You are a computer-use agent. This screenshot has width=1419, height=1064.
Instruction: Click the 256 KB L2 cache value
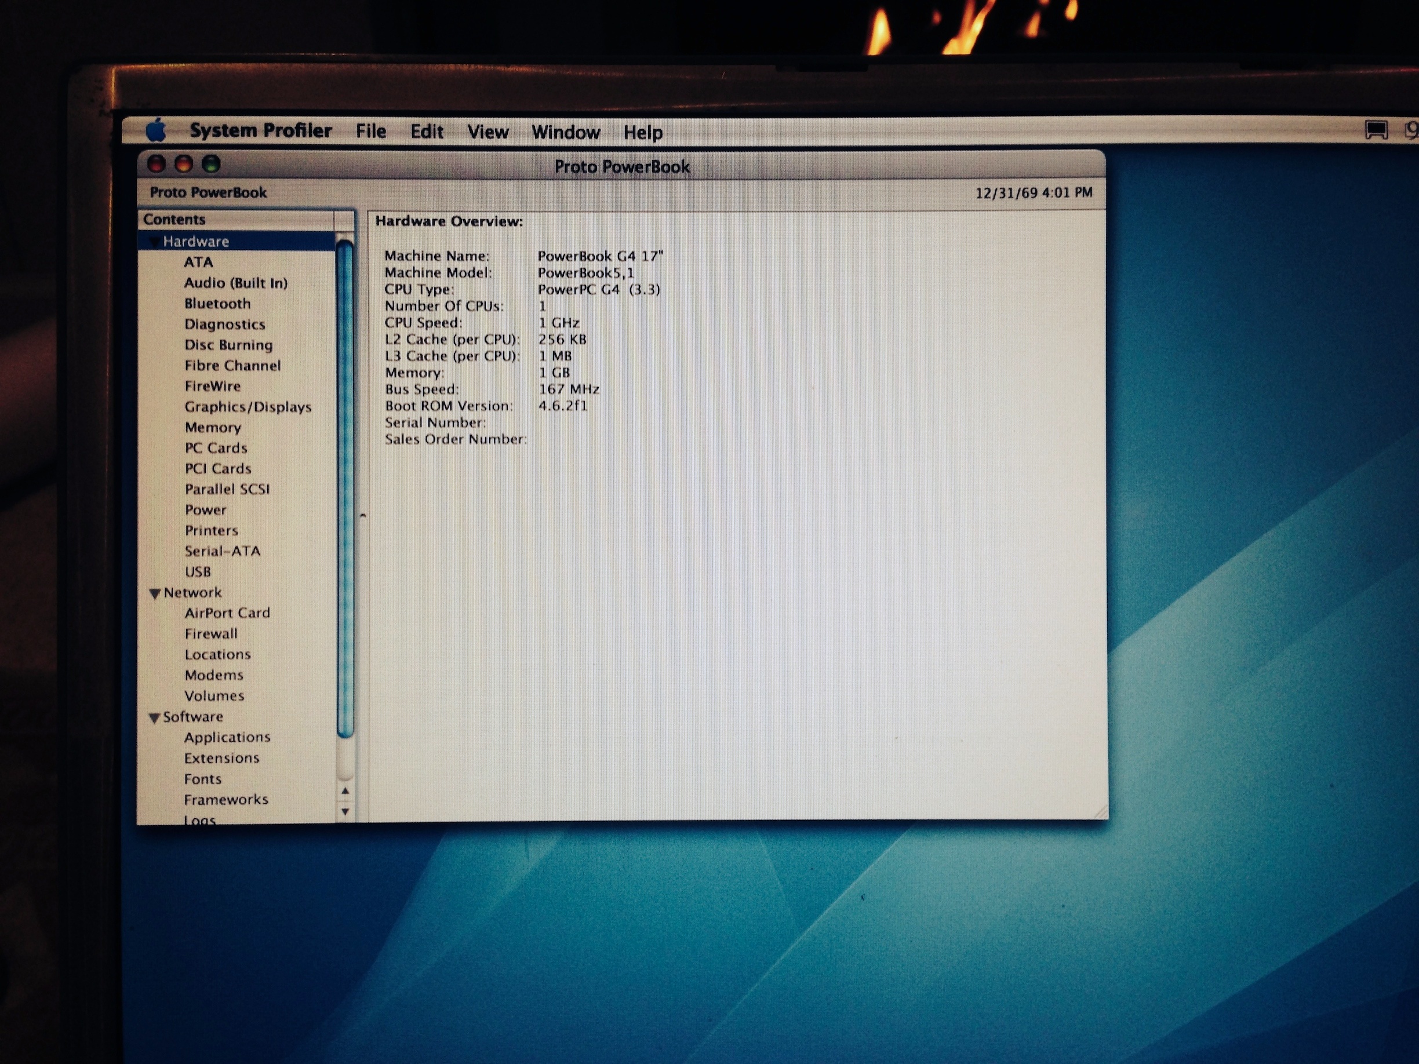(563, 339)
